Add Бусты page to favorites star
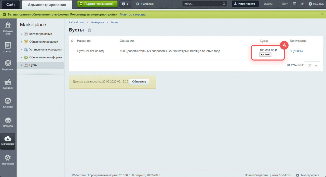Screen dimensions: 326x177 point(89,30)
